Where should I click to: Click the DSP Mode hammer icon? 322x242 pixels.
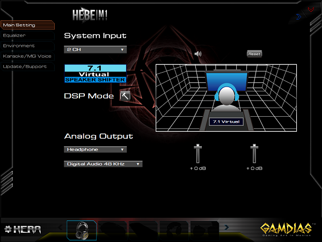125,96
